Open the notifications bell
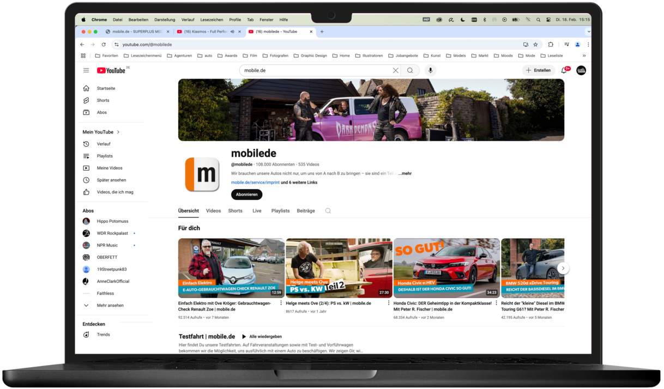The width and height of the screenshot is (664, 389). (x=564, y=70)
